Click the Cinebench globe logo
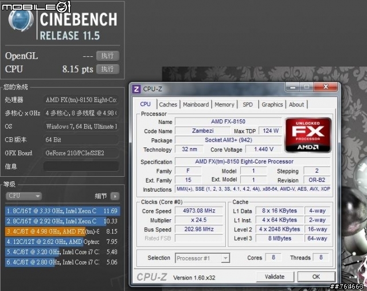 [x=21, y=20]
